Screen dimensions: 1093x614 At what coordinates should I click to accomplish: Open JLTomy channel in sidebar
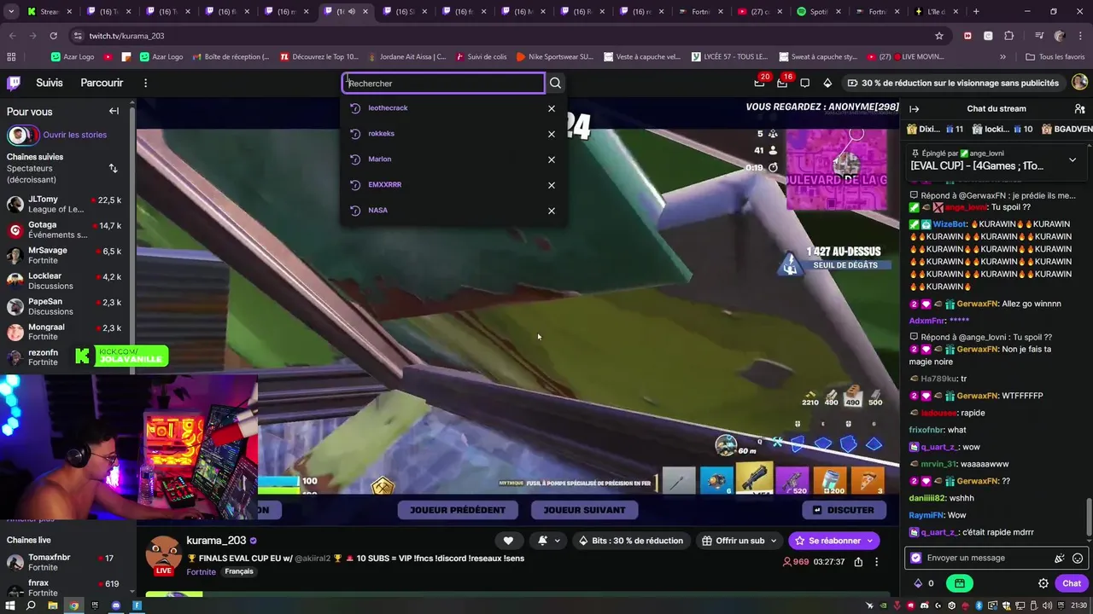(64, 205)
